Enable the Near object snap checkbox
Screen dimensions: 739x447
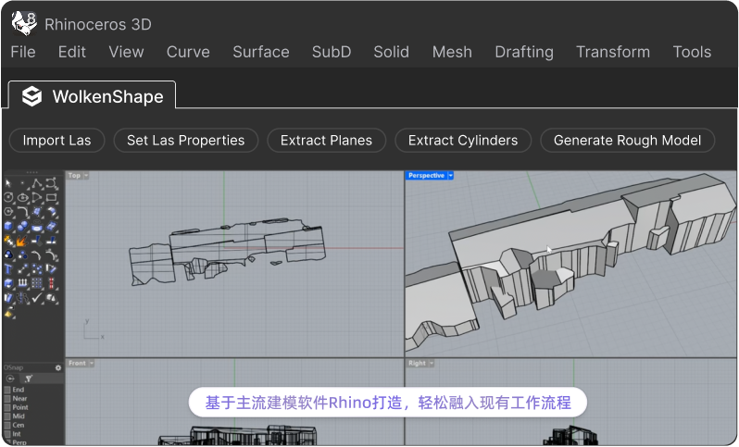(x=7, y=399)
